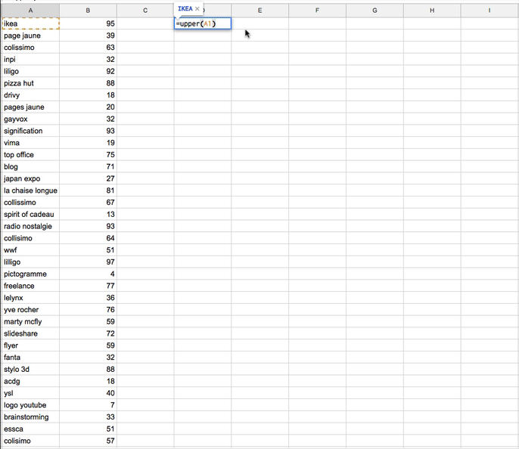Select value 63 next to colissimo

(x=88, y=48)
